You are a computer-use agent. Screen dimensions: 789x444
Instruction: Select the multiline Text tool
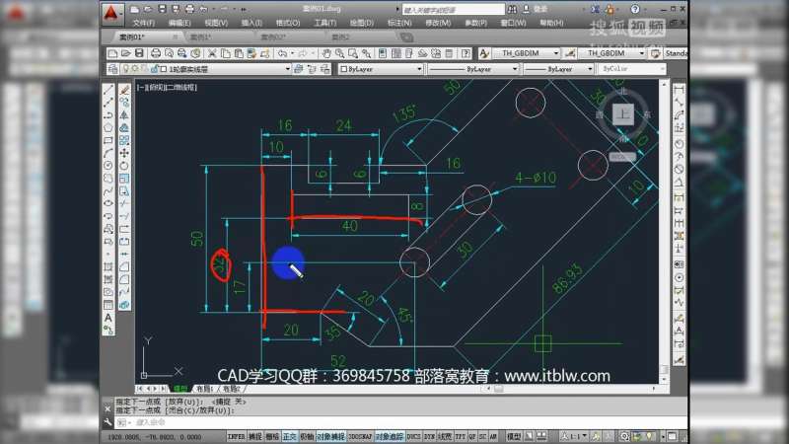click(109, 318)
